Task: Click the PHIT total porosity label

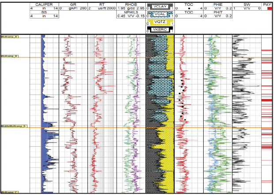Action: point(217,11)
